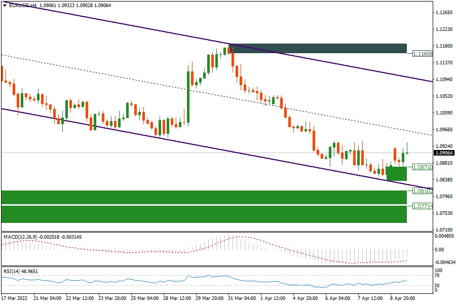Click the current price marker 1.09064
456x304 pixels.
[443, 153]
